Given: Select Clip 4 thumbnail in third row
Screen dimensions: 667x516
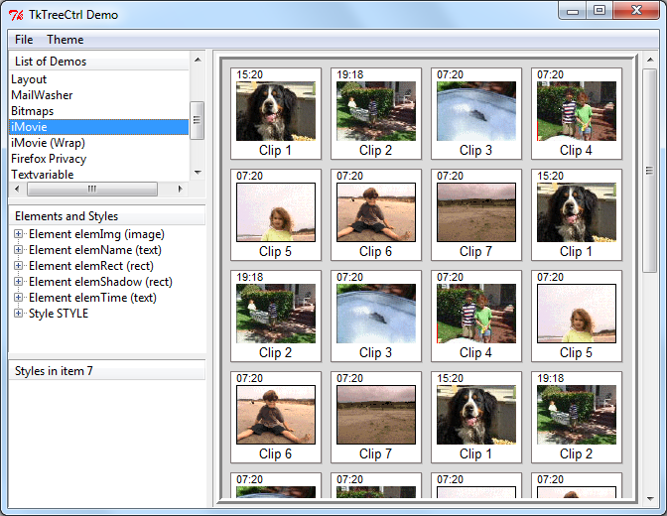Looking at the screenshot, I should (476, 314).
